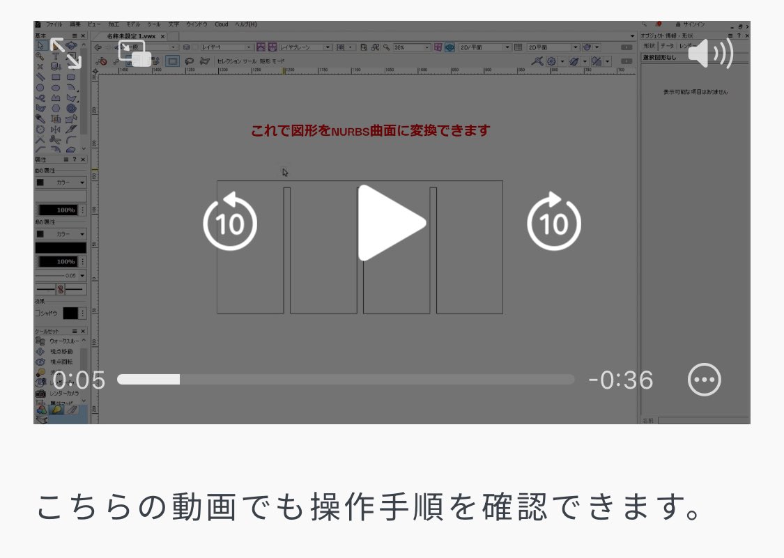Select the Line tool

point(40,77)
